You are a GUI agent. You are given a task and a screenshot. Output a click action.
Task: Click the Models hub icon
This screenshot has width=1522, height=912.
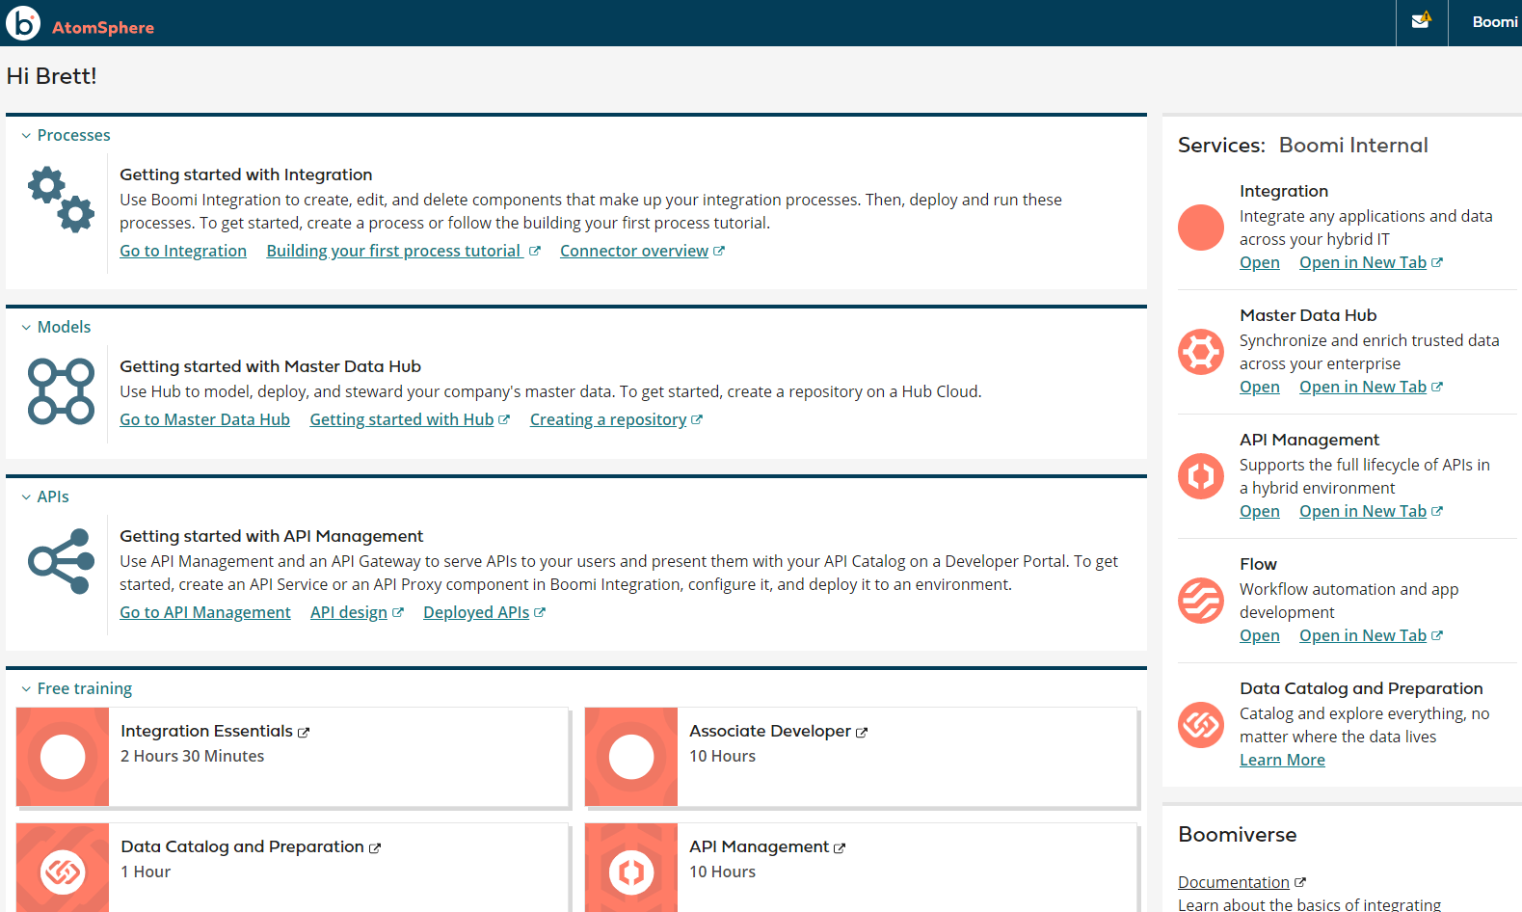(x=61, y=391)
